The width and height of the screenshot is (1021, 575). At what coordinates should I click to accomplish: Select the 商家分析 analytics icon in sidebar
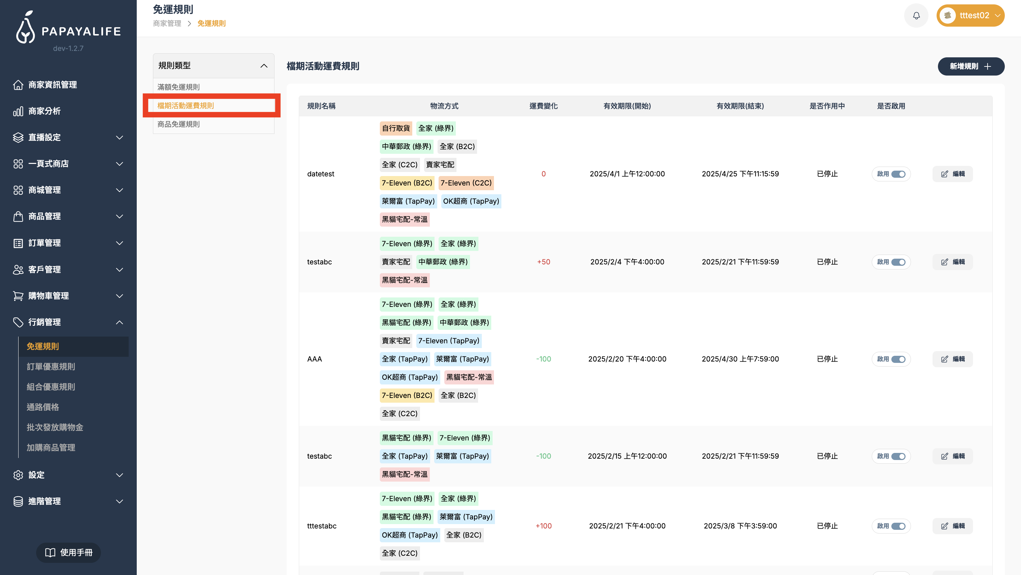coord(18,111)
